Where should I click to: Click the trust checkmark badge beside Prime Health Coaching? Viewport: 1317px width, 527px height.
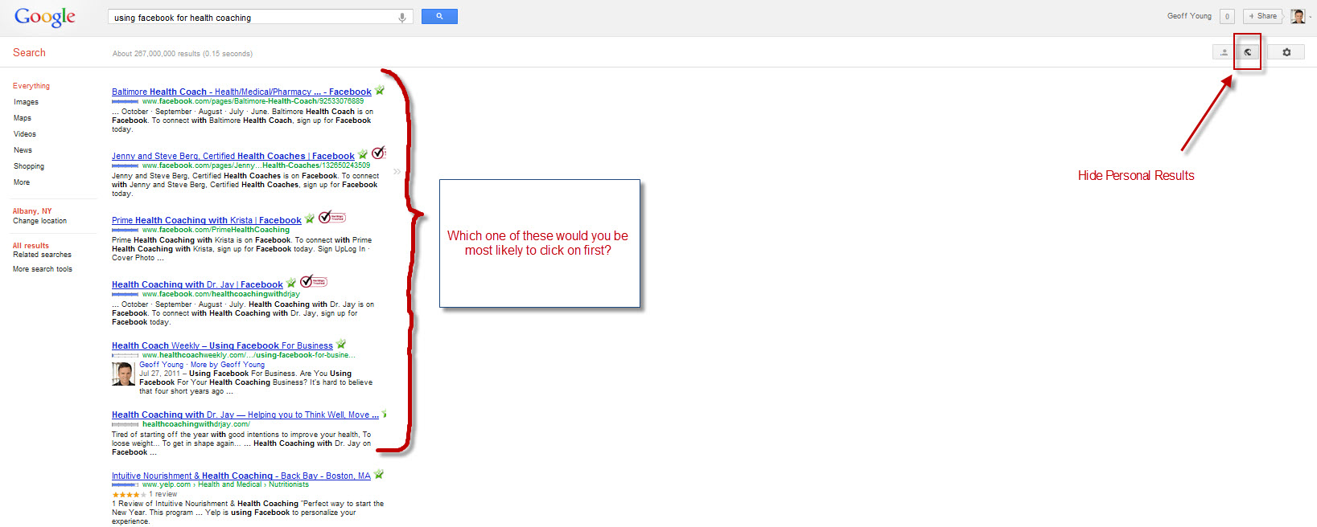click(x=331, y=217)
